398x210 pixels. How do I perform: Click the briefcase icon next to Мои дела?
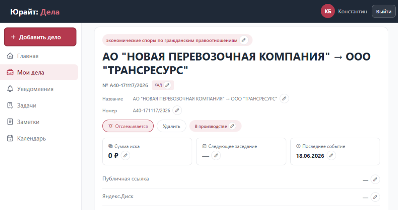pos(10,72)
